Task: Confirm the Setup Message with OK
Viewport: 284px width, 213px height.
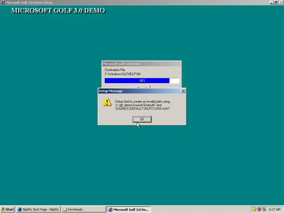Action: click(x=142, y=119)
